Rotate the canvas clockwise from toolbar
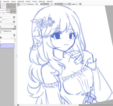The height and width of the screenshot is (106, 113). [60, 4]
